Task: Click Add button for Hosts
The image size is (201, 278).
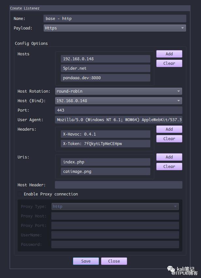Action: click(169, 54)
